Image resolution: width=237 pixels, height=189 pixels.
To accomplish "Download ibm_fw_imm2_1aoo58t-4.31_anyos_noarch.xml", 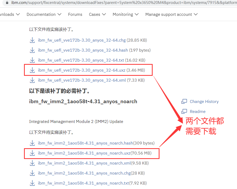I will (84, 163).
